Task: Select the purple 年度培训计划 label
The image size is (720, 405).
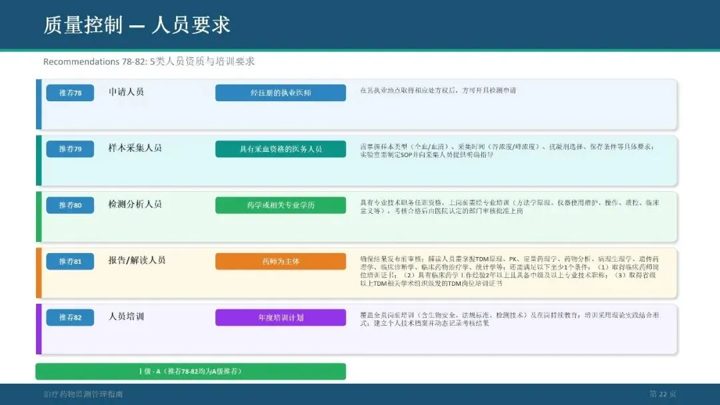Action: pyautogui.click(x=281, y=317)
